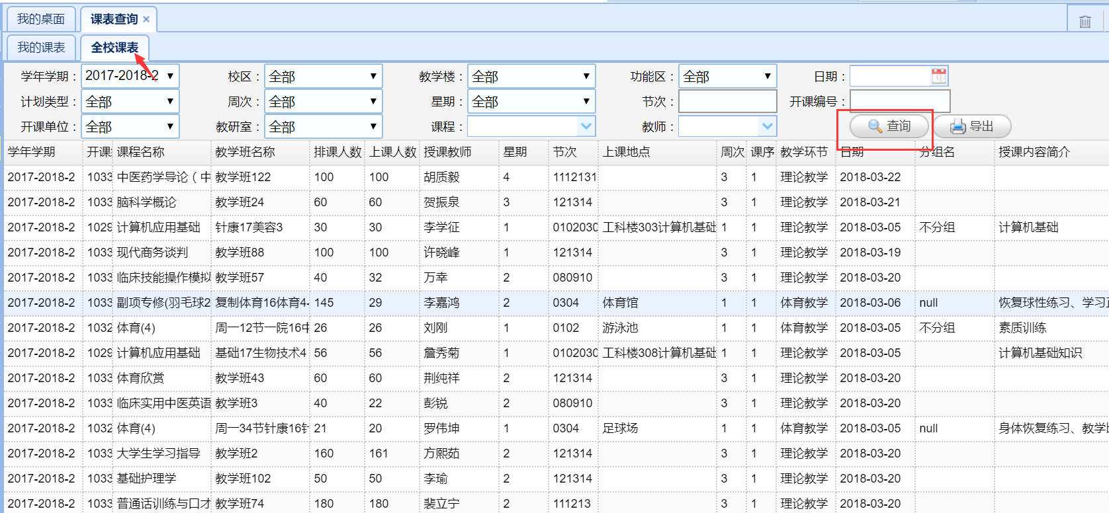Click the 教学班74 class cell

[260, 503]
